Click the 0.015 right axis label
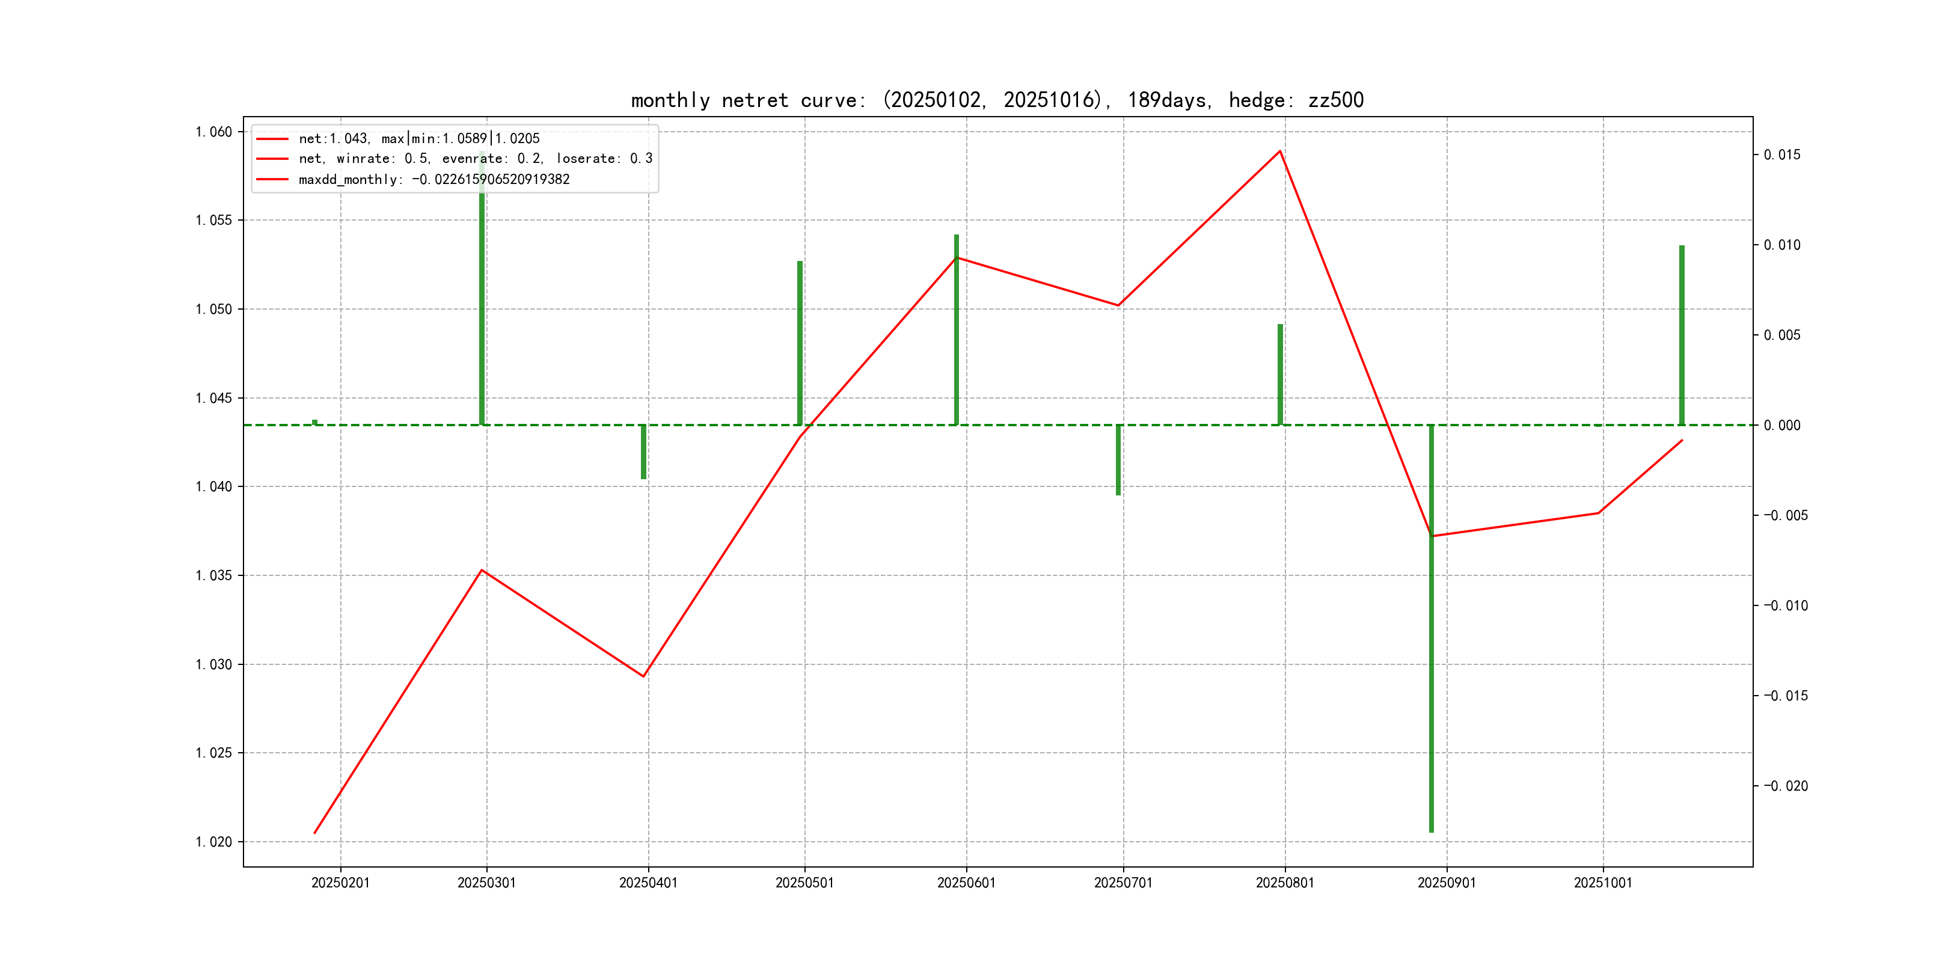Screen dimensions: 1948x974 1781,155
